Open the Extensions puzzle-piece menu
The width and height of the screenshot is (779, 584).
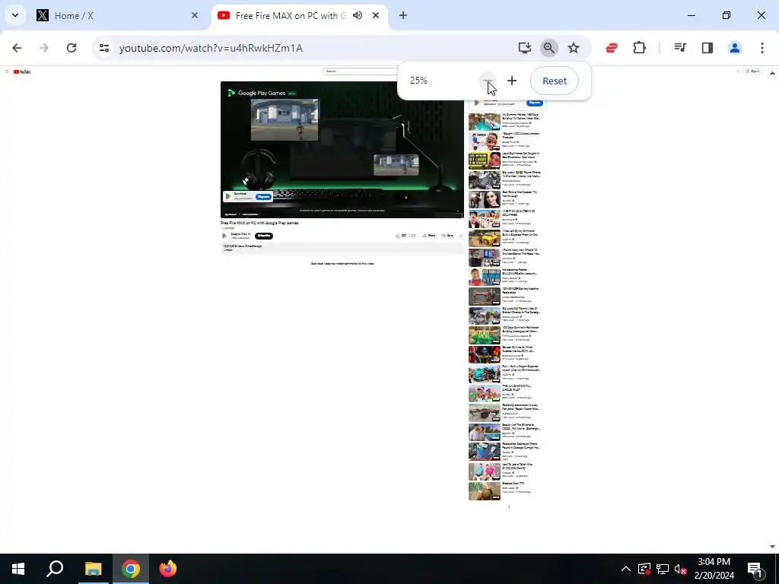coord(639,48)
